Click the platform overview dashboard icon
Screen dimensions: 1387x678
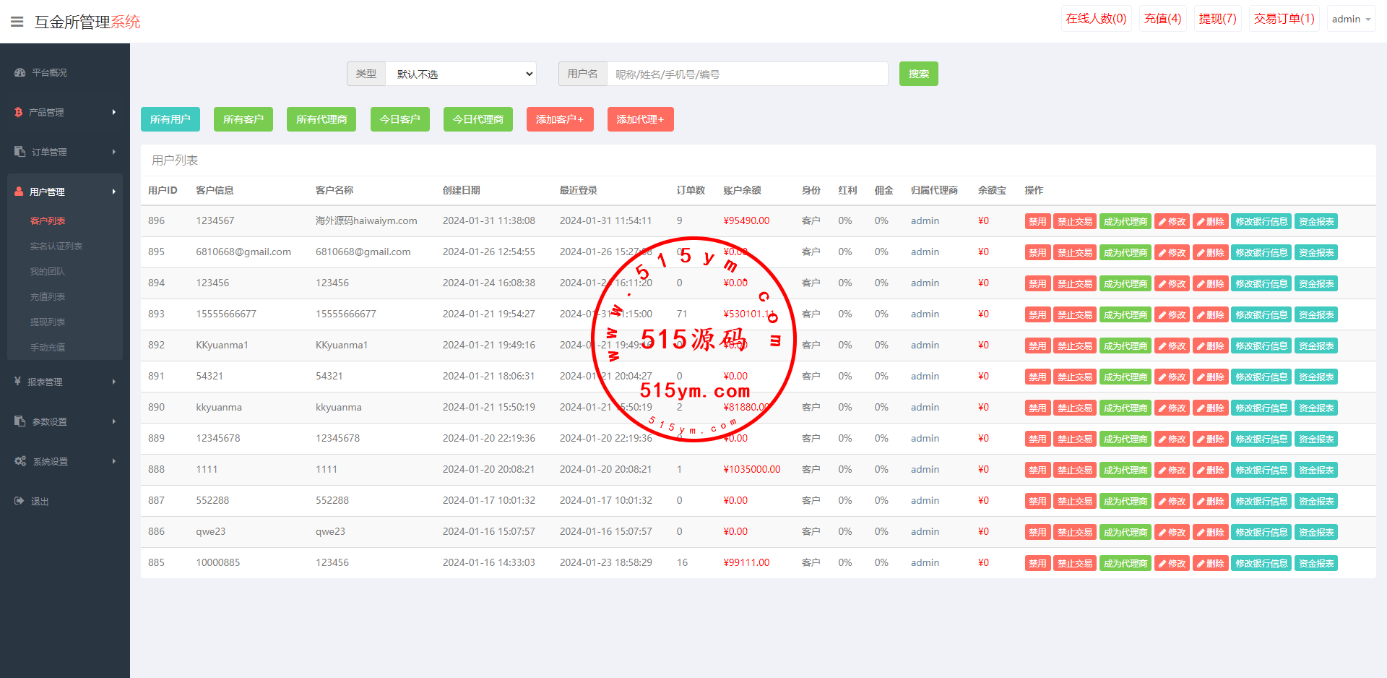pyautogui.click(x=20, y=72)
